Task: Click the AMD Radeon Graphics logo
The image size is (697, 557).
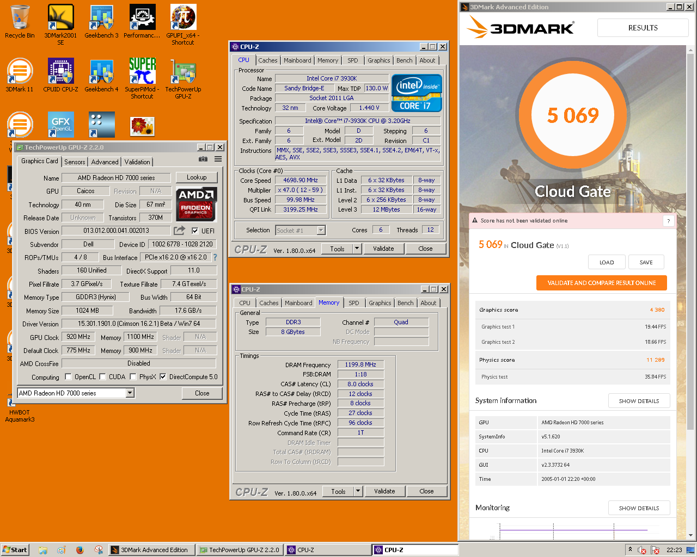Action: [197, 204]
